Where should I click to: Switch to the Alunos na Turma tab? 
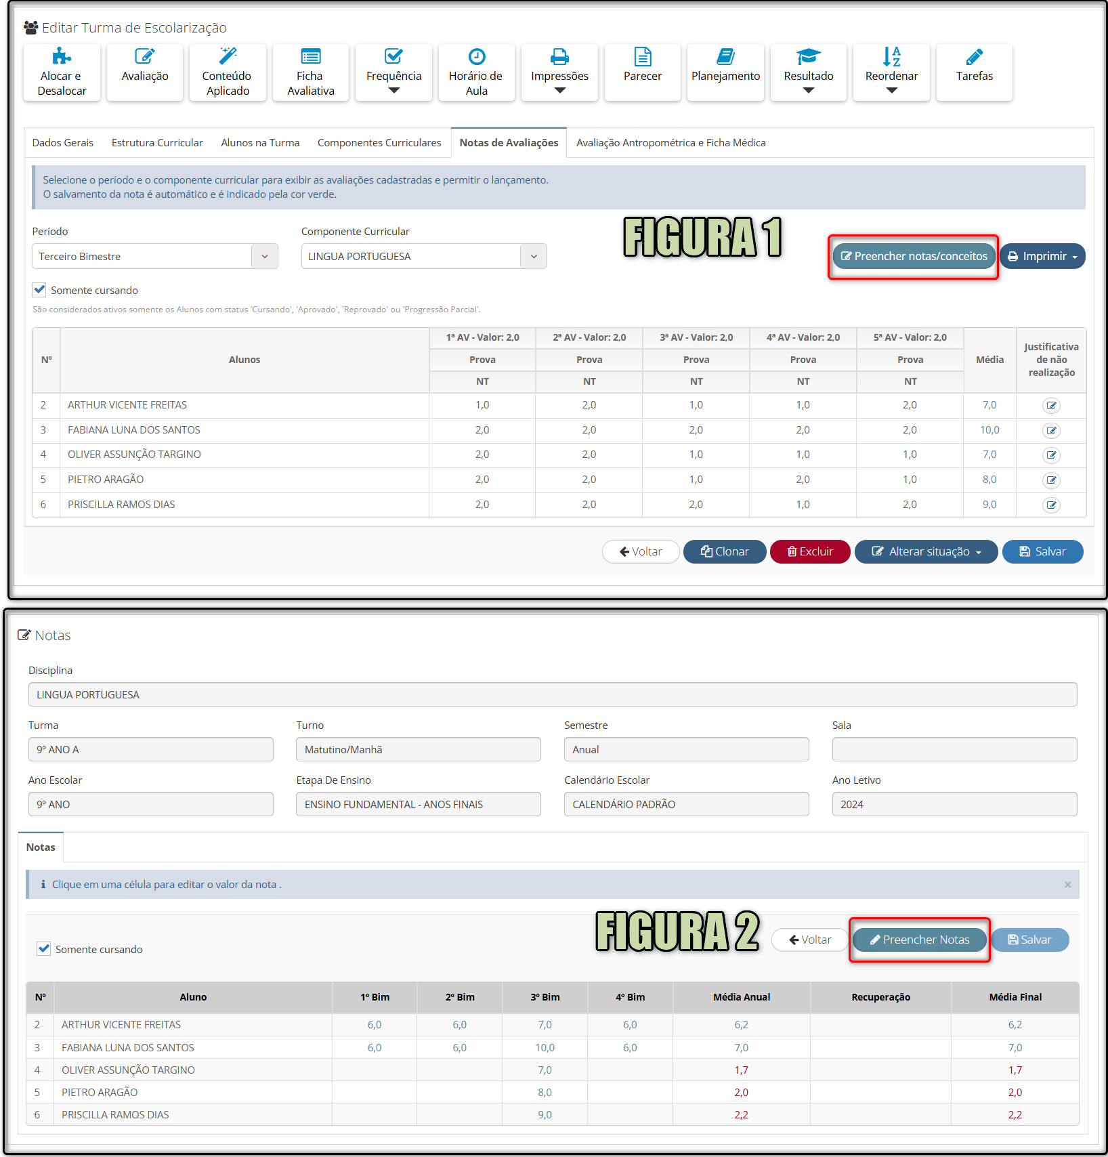coord(260,143)
